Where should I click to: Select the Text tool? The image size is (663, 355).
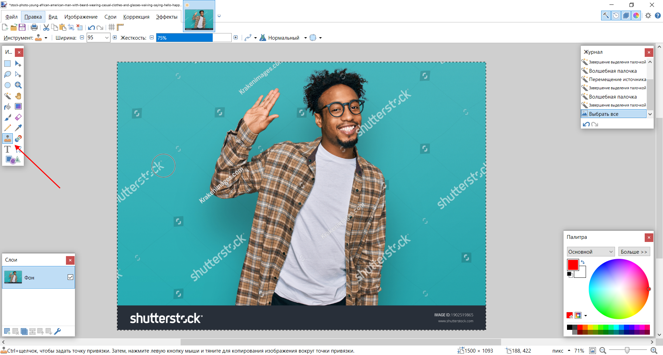[7, 149]
